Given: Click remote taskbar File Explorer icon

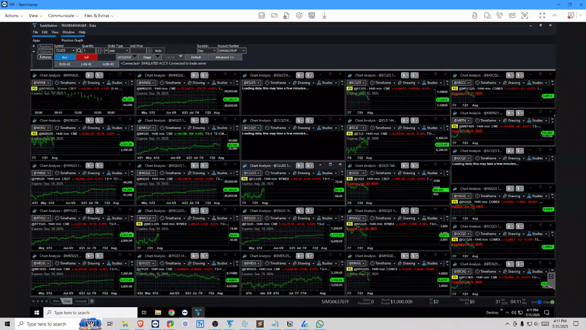Looking at the screenshot, I should pos(158,312).
